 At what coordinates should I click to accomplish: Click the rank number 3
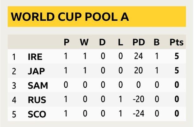14,85
